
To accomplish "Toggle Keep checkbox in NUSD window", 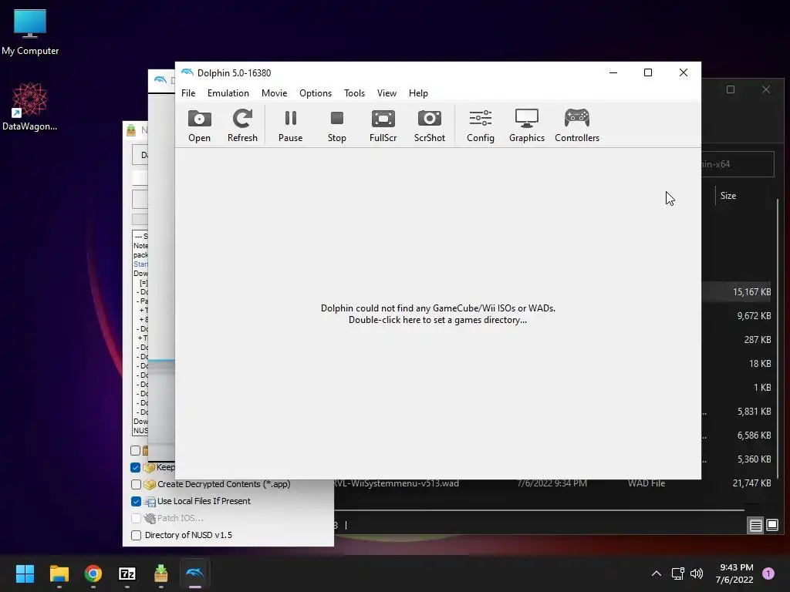I will coord(135,468).
